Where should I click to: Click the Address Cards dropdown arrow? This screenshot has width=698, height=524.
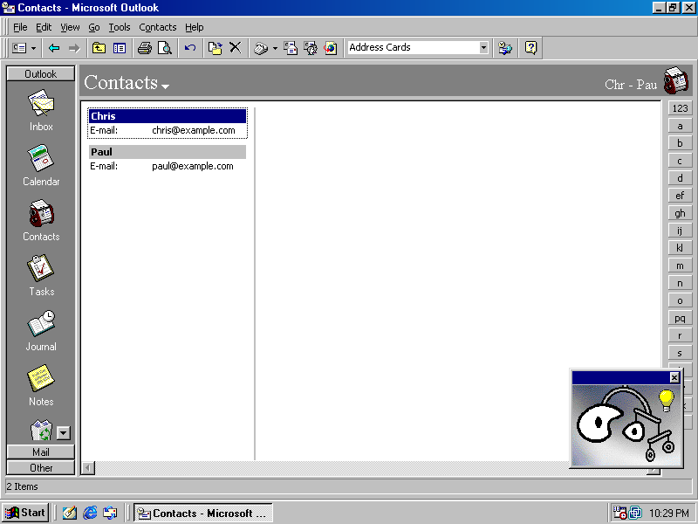tap(483, 47)
